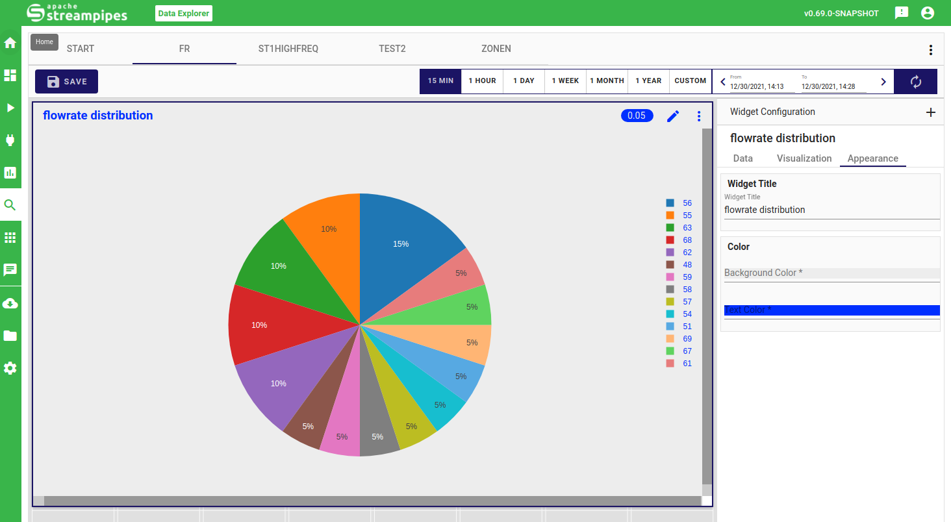Open the dashboard three-dot overflow menu
951x522 pixels.
click(x=930, y=50)
